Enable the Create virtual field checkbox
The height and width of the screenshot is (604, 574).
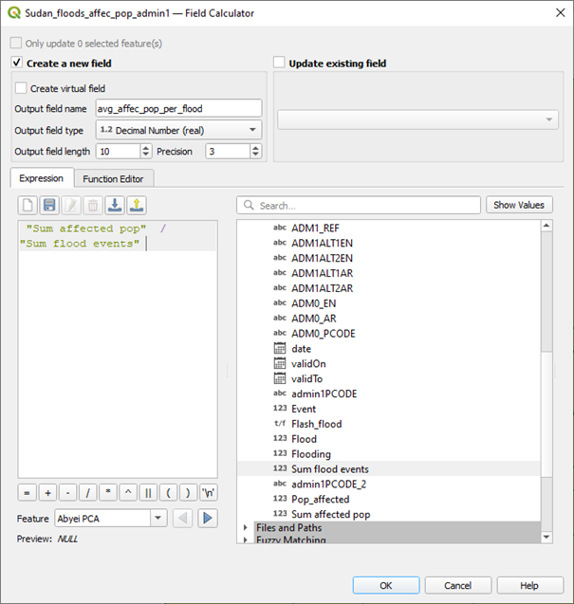(22, 88)
